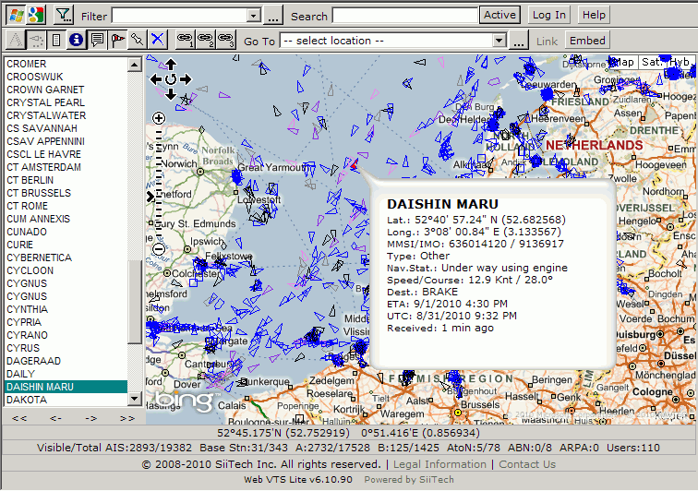The width and height of the screenshot is (698, 491).
Task: Click the windsock flag icon
Action: click(117, 40)
